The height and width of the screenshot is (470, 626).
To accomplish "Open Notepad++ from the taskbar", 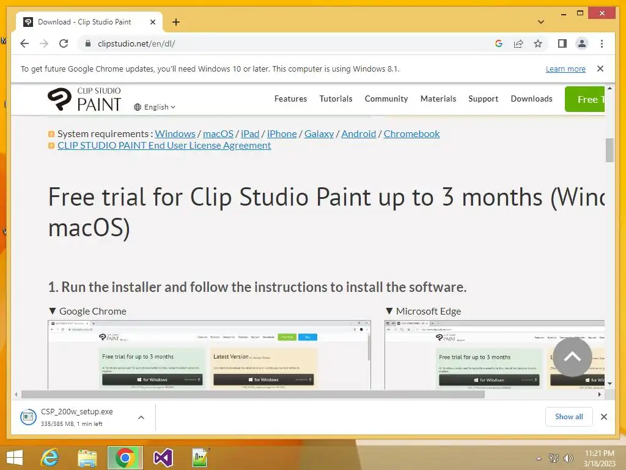I will tap(201, 458).
